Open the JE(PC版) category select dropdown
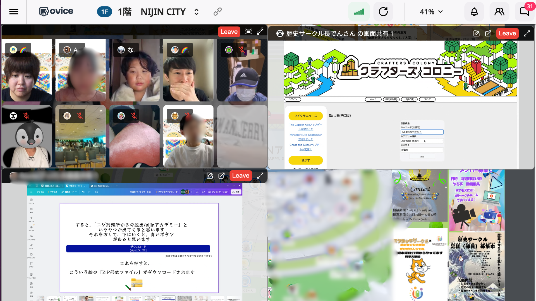Image resolution: width=536 pixels, height=301 pixels. click(422, 141)
